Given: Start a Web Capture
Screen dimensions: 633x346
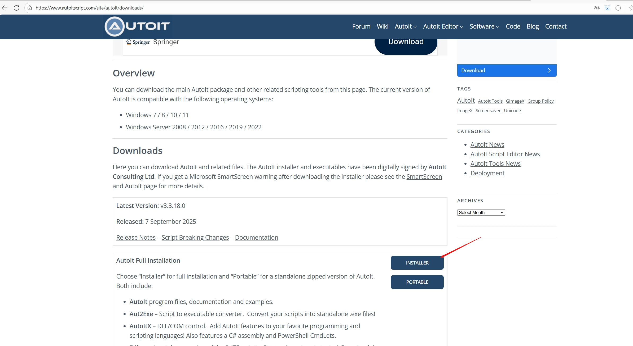Looking at the screenshot, I should click(608, 8).
